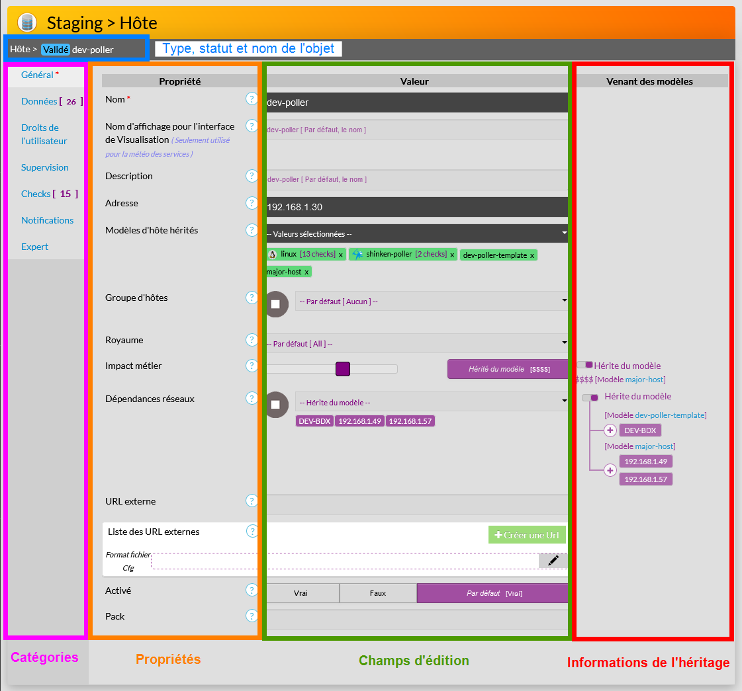Switch to the Supervision category tab

pyautogui.click(x=44, y=167)
